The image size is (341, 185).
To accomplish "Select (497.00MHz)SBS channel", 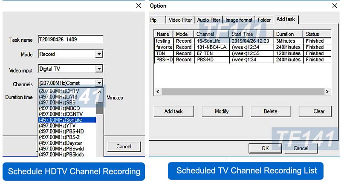I will click(x=67, y=102).
